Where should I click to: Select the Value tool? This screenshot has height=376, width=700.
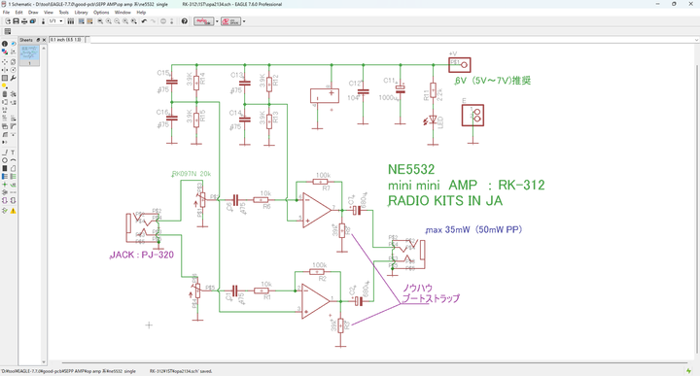coord(13,119)
